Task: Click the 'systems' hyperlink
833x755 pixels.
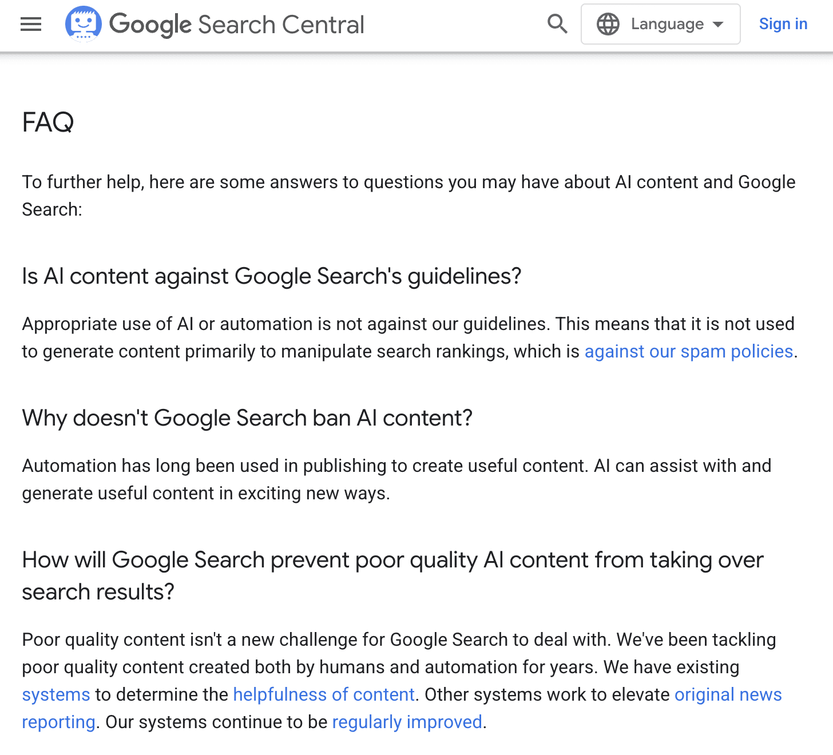Action: [55, 694]
